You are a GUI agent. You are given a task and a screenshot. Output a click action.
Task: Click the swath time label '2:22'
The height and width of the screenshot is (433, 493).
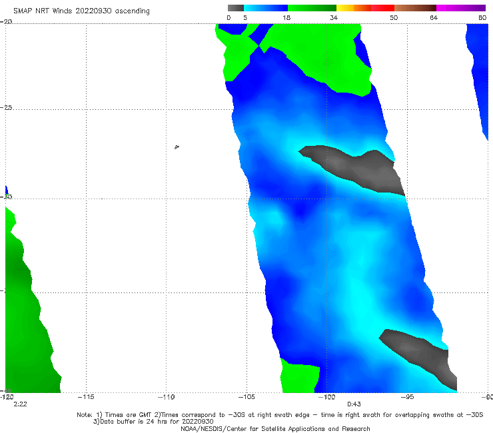pyautogui.click(x=20, y=404)
